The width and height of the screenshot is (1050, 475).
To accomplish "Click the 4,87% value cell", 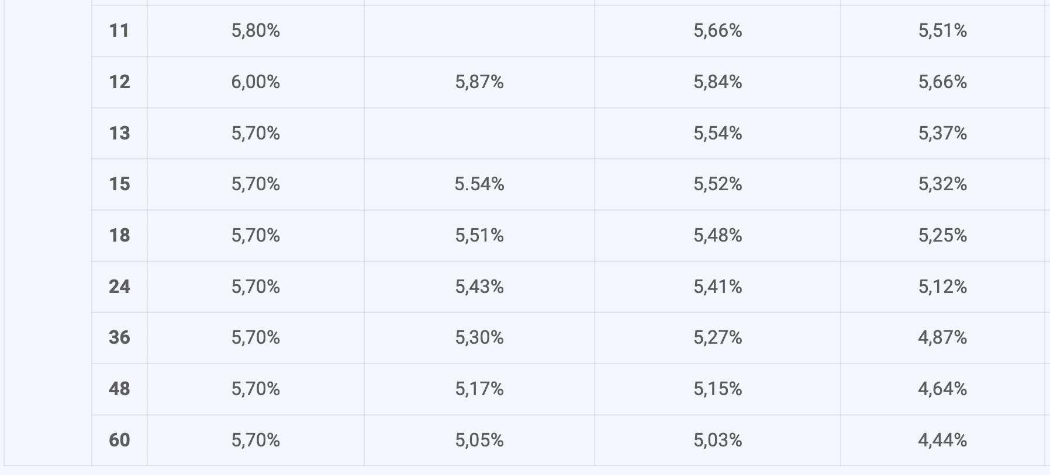I will [x=942, y=337].
